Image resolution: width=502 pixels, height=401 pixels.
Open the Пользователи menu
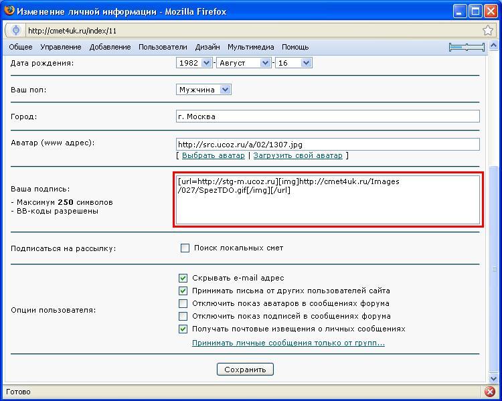(163, 47)
